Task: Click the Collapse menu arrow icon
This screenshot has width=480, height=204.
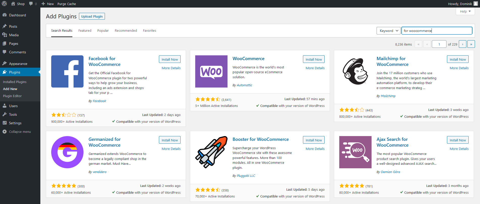Action: tap(5, 132)
